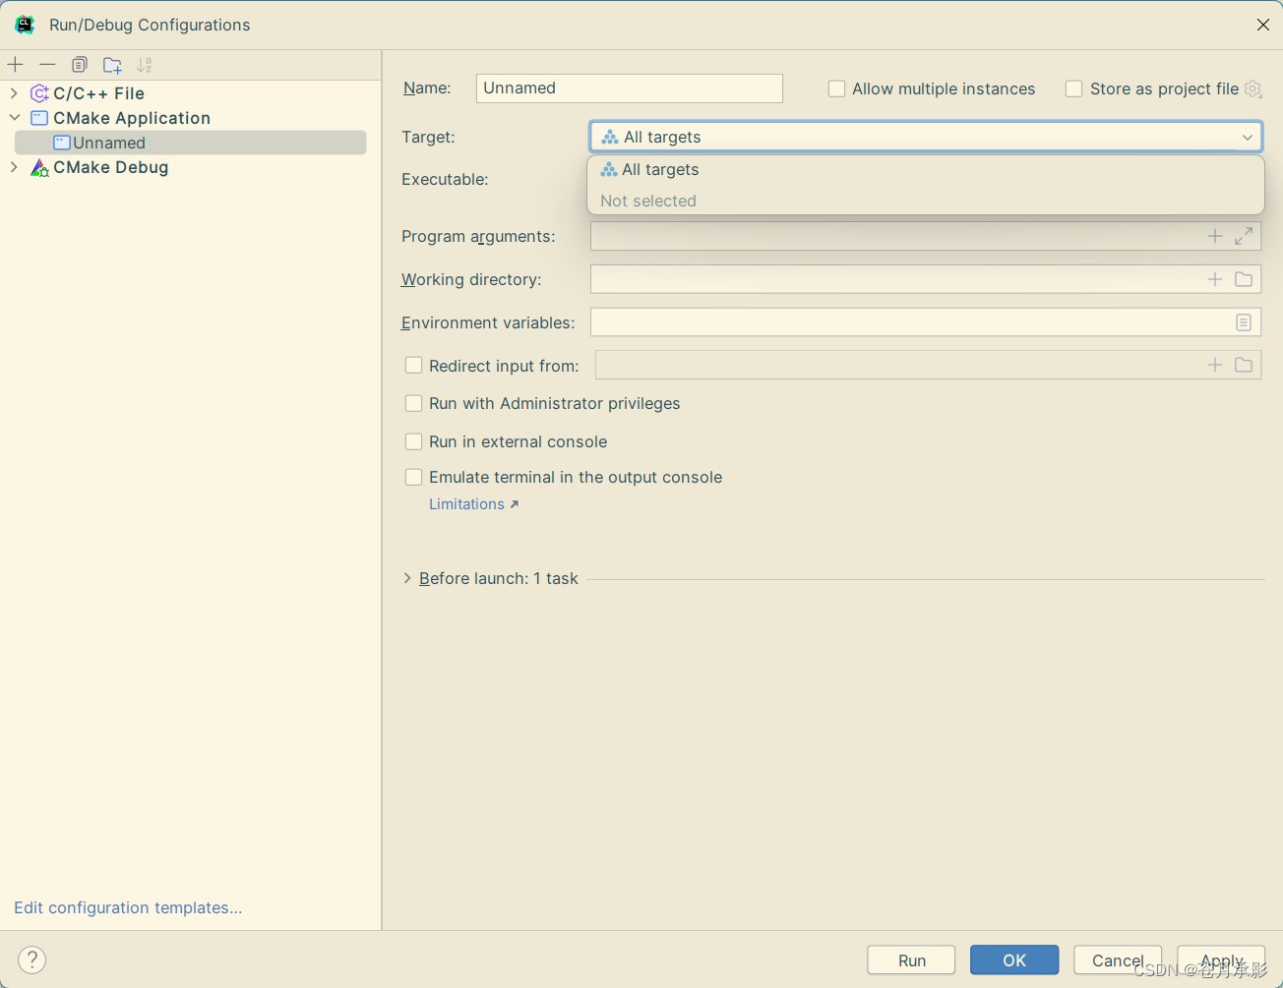Image resolution: width=1283 pixels, height=988 pixels.
Task: Click the CMake Application type icon
Action: click(x=39, y=118)
